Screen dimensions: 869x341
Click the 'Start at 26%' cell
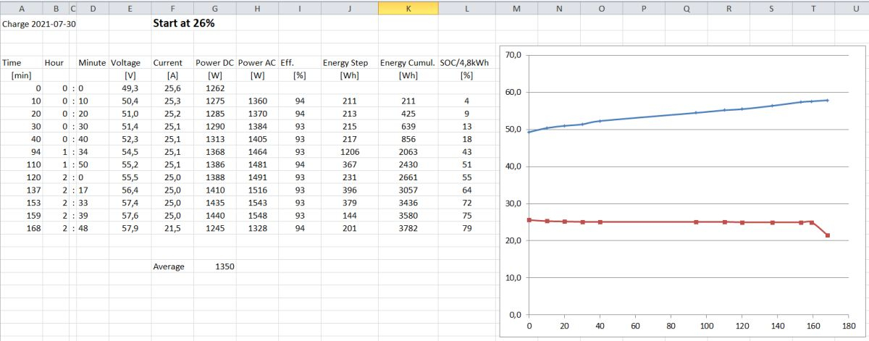click(184, 23)
